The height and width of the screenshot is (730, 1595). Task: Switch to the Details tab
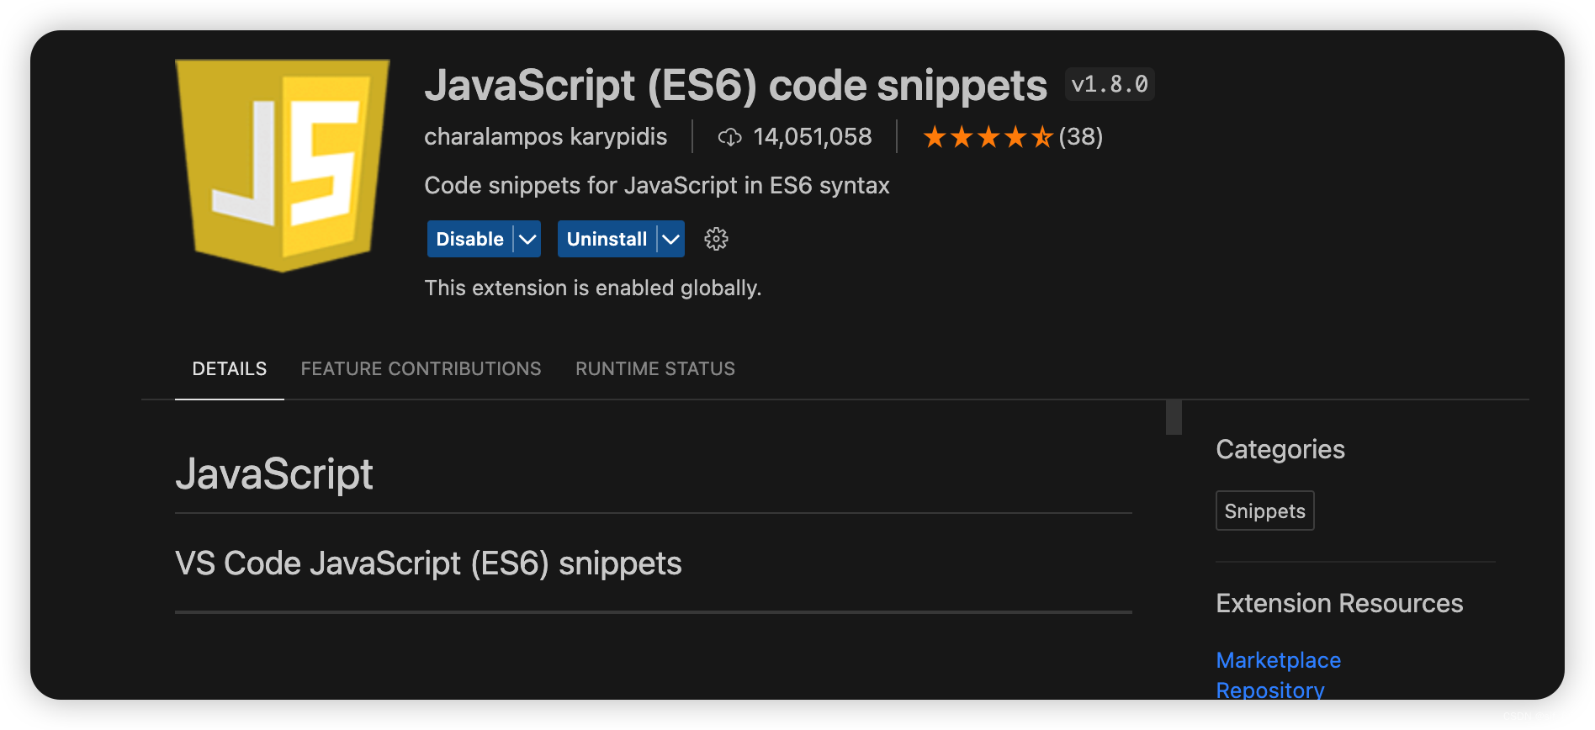pos(230,369)
